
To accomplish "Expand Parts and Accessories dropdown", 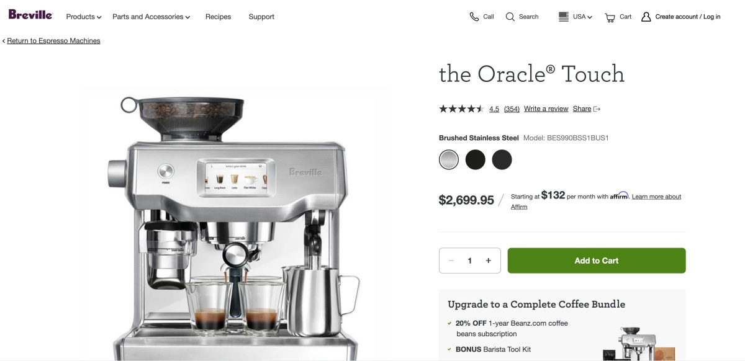I will click(151, 17).
